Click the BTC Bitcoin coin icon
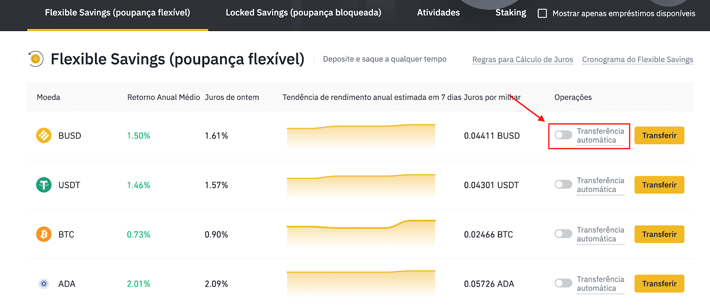 (x=44, y=234)
